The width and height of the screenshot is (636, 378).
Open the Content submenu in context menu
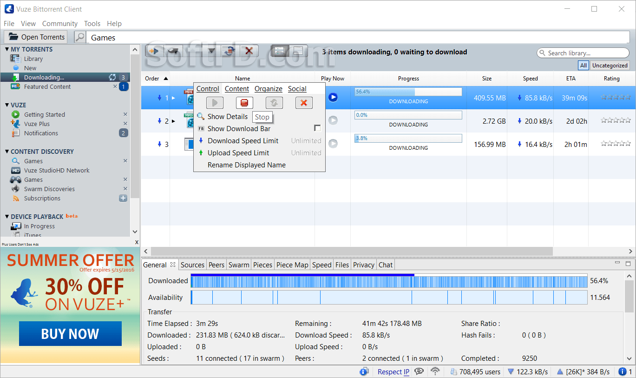coord(237,89)
